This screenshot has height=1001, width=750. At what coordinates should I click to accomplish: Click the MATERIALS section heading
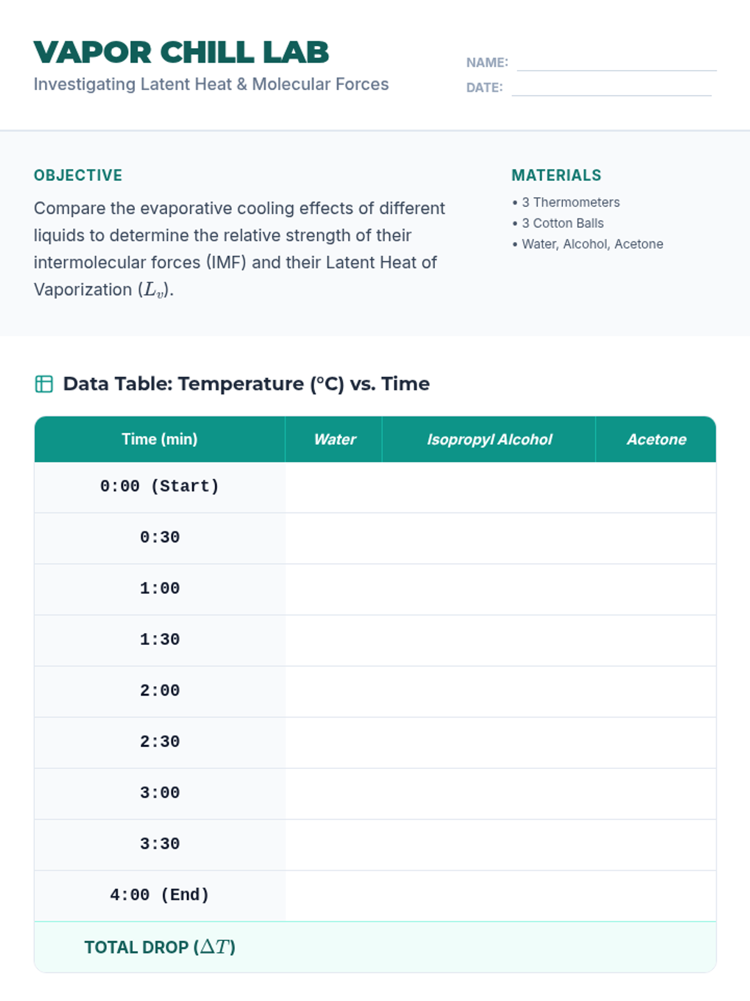[556, 175]
